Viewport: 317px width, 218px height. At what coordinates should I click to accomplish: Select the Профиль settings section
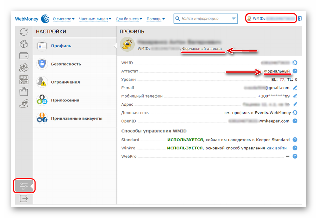click(75, 46)
